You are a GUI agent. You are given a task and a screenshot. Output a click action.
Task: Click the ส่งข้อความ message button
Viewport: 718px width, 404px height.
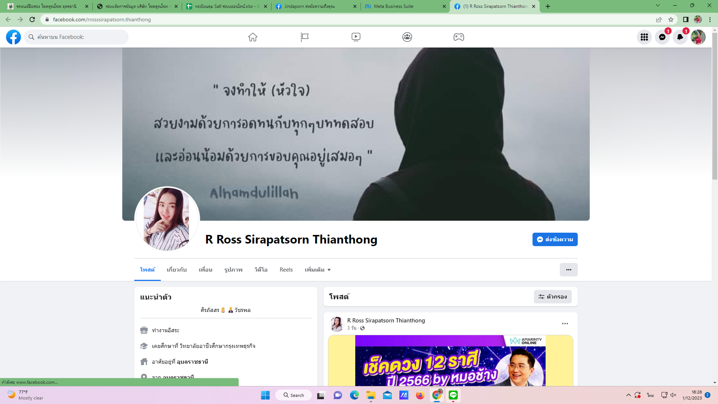[555, 239]
